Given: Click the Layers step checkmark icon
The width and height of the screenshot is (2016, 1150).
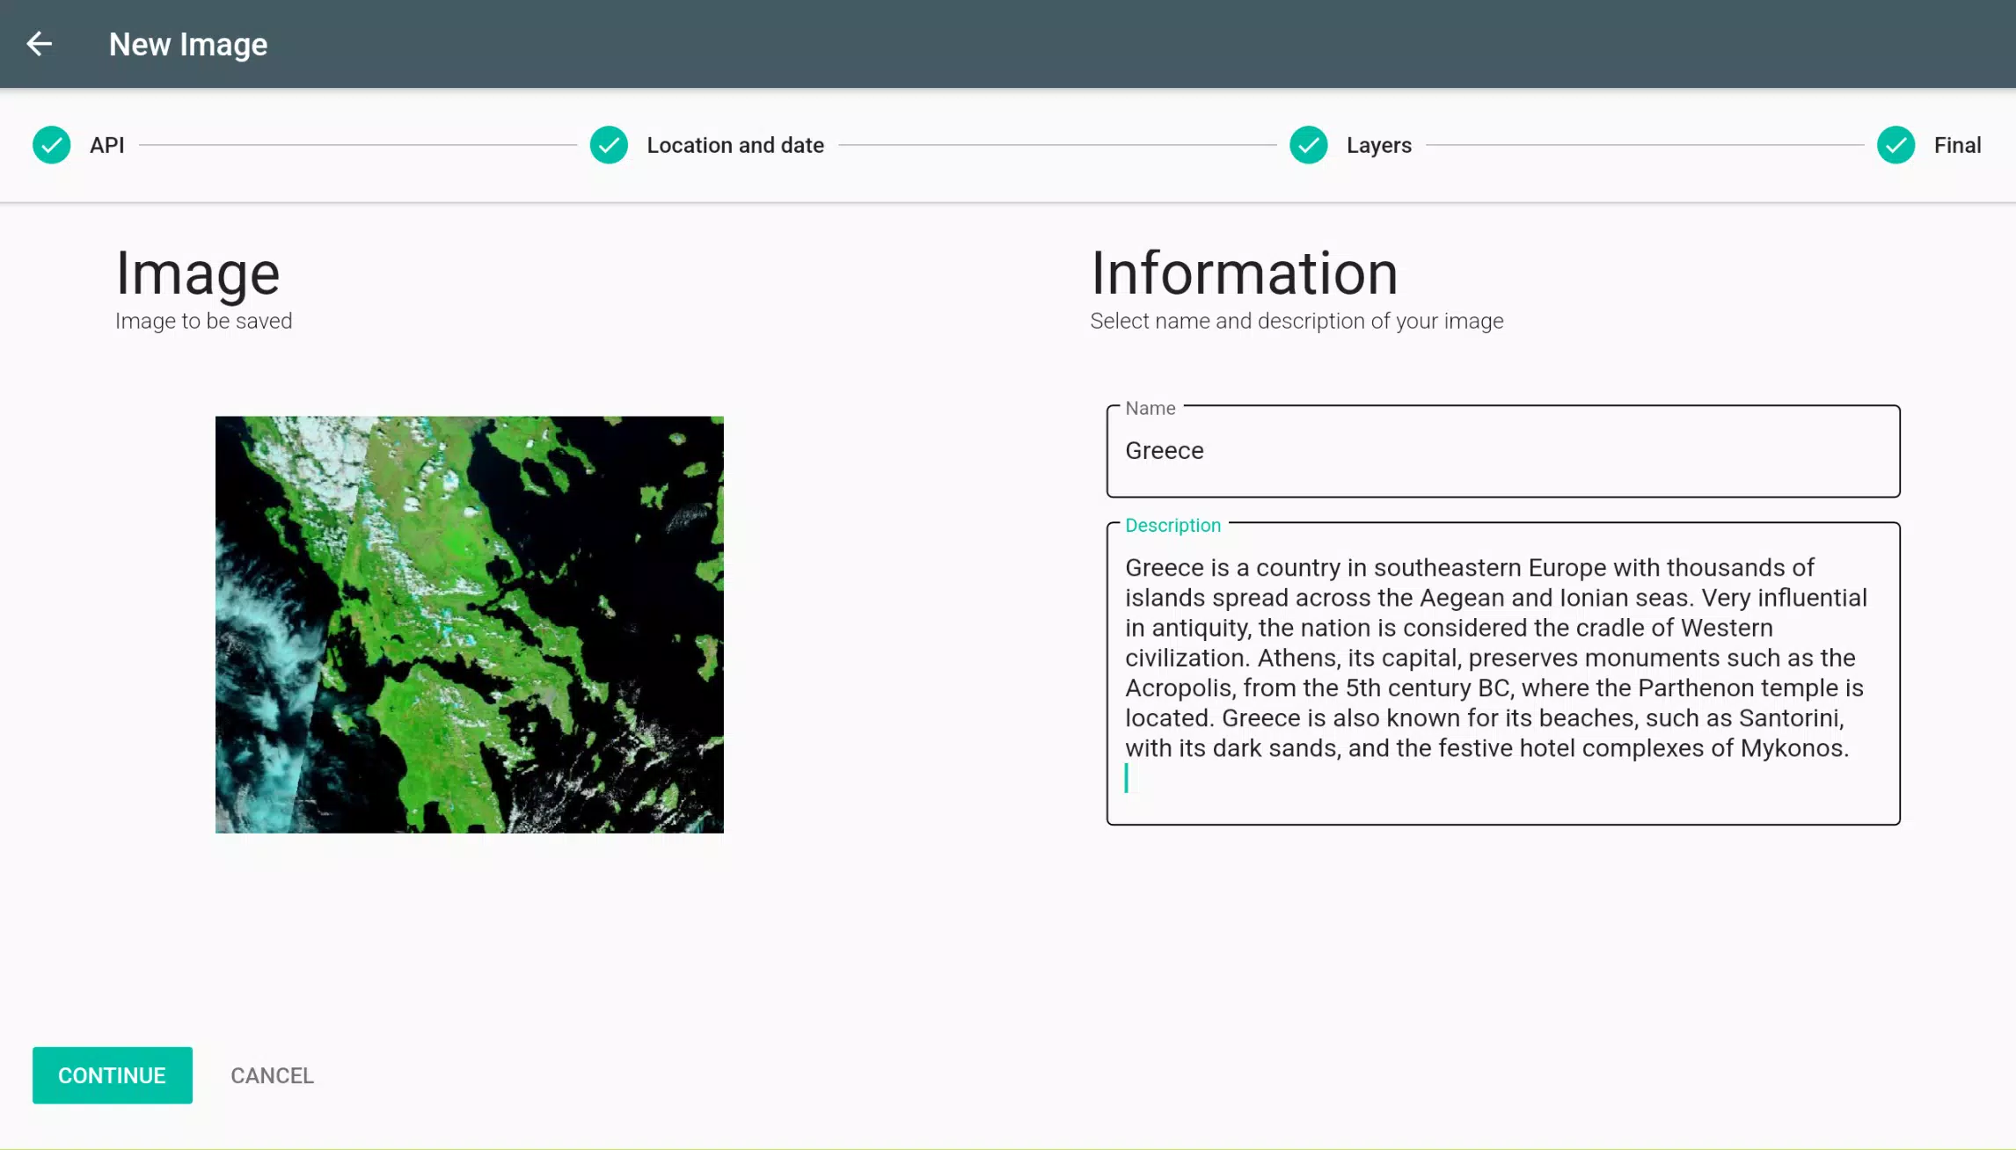Looking at the screenshot, I should pos(1309,145).
